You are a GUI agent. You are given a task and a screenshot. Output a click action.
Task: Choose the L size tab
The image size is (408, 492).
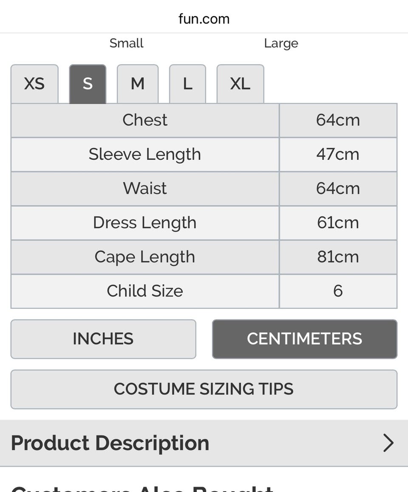tap(187, 84)
